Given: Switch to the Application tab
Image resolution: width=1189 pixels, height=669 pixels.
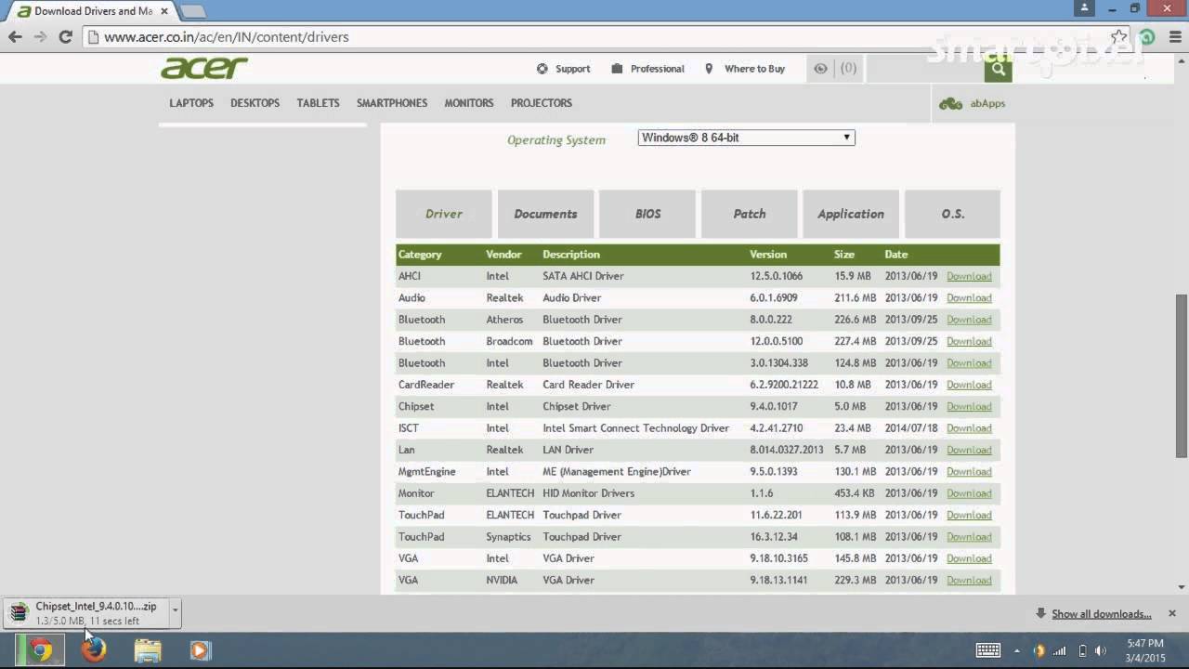Looking at the screenshot, I should pos(851,214).
